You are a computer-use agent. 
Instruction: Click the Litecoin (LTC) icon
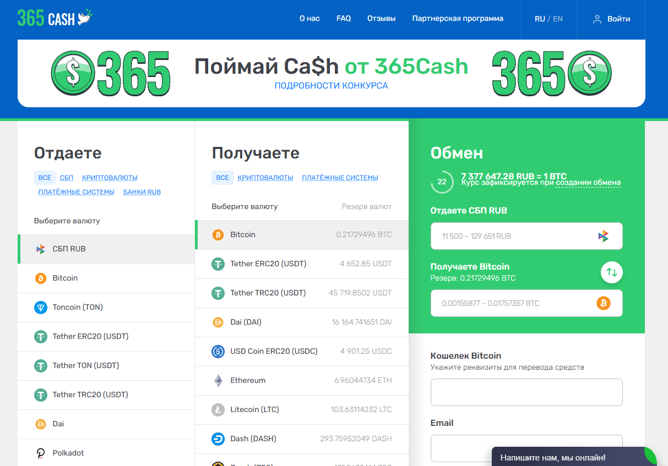(218, 410)
